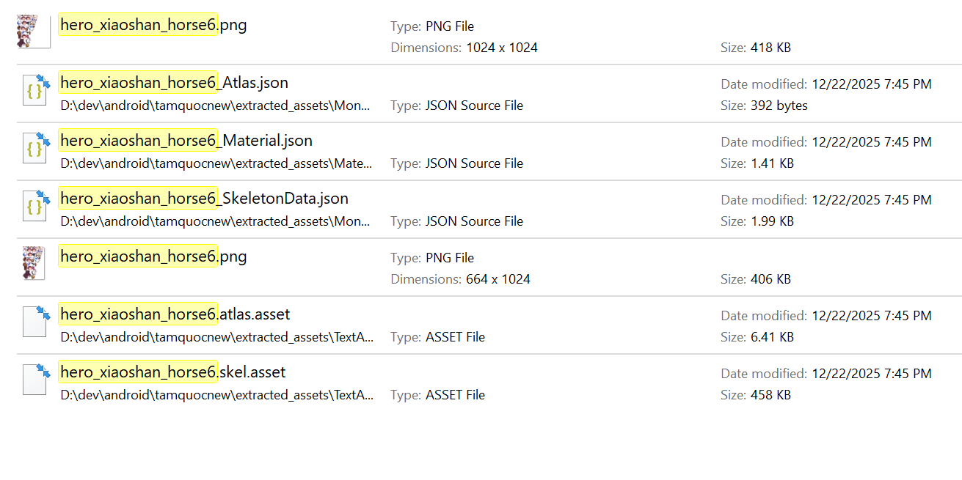Click the 418 KB size value
962x480 pixels.
point(770,48)
